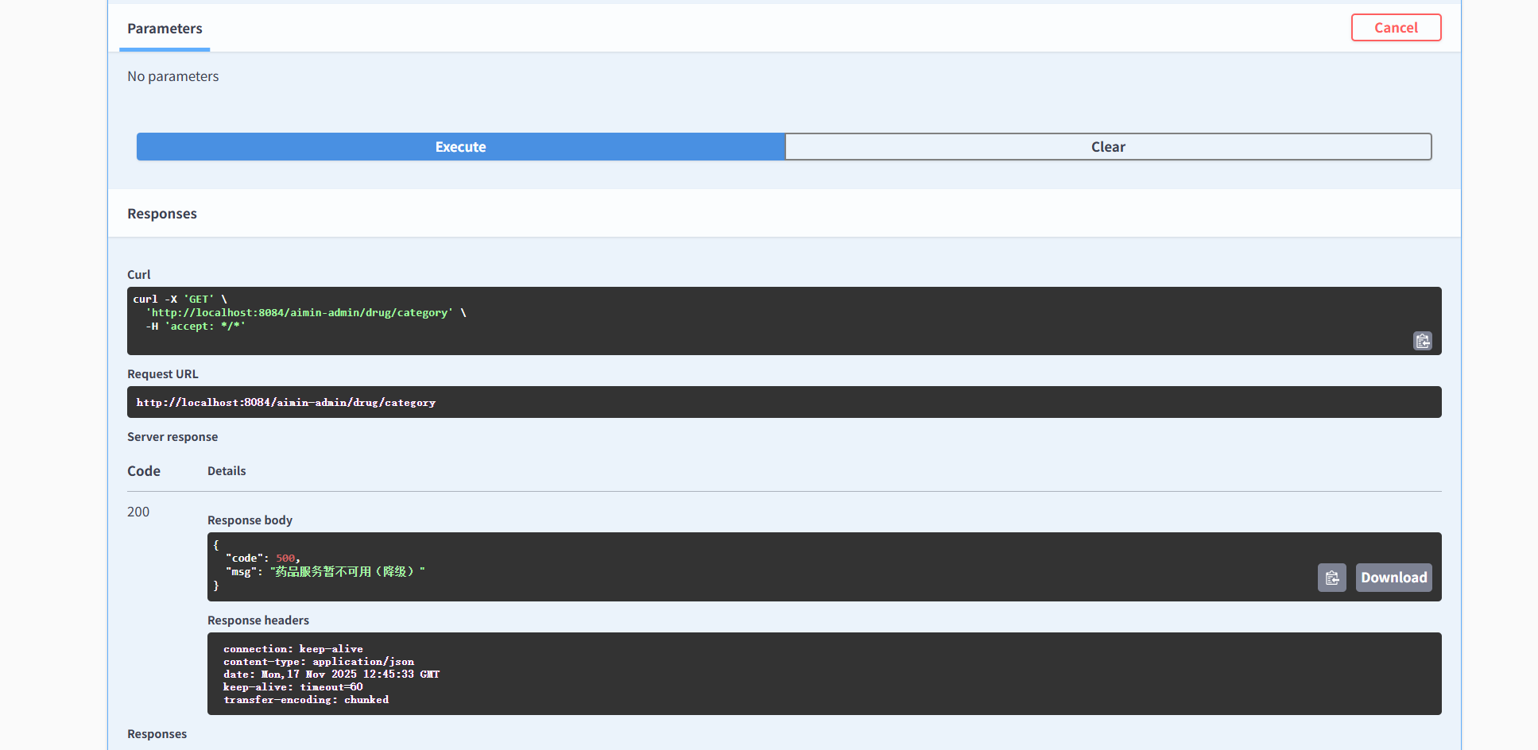
Task: Click the 200 response code
Action: (138, 512)
